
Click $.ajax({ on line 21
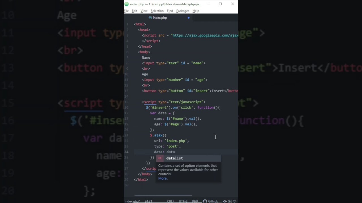click(x=158, y=135)
